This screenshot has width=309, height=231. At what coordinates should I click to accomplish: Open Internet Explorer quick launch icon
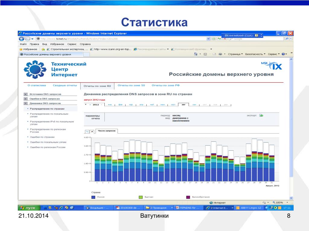[x=61, y=208]
